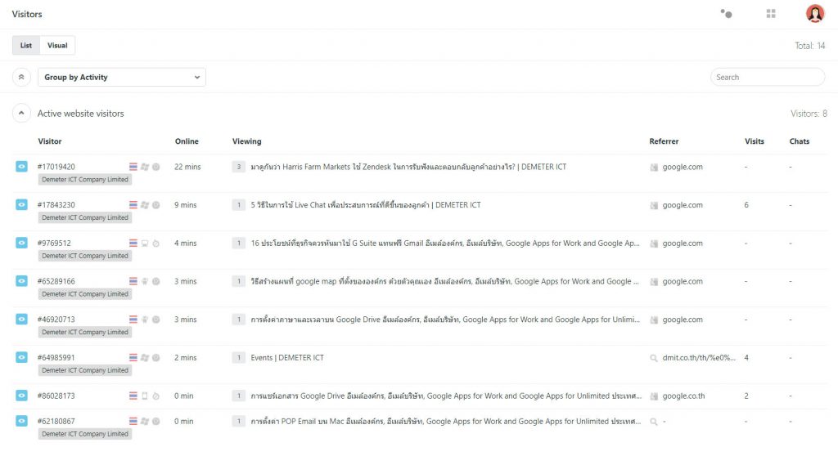The image size is (838, 456).
Task: Click the search referrer icon beside dmit.co.th
Action: 654,358
